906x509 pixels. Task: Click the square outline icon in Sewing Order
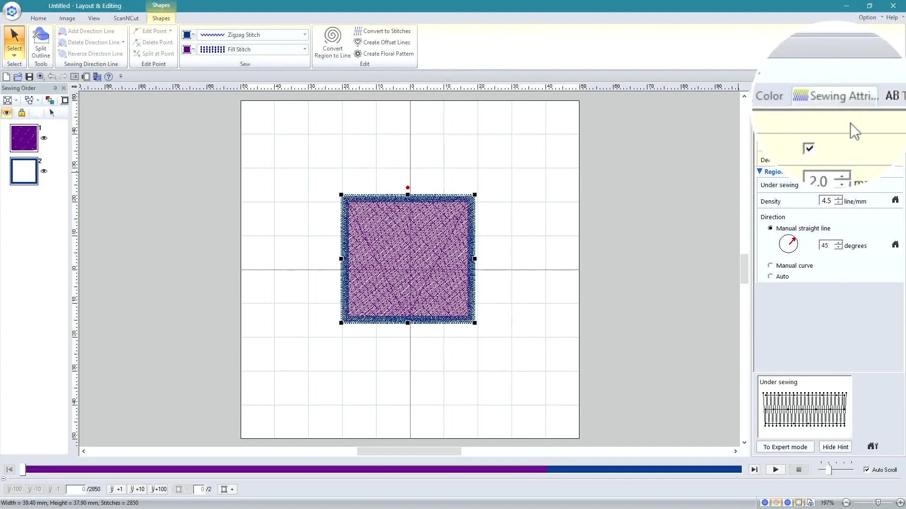coord(65,100)
